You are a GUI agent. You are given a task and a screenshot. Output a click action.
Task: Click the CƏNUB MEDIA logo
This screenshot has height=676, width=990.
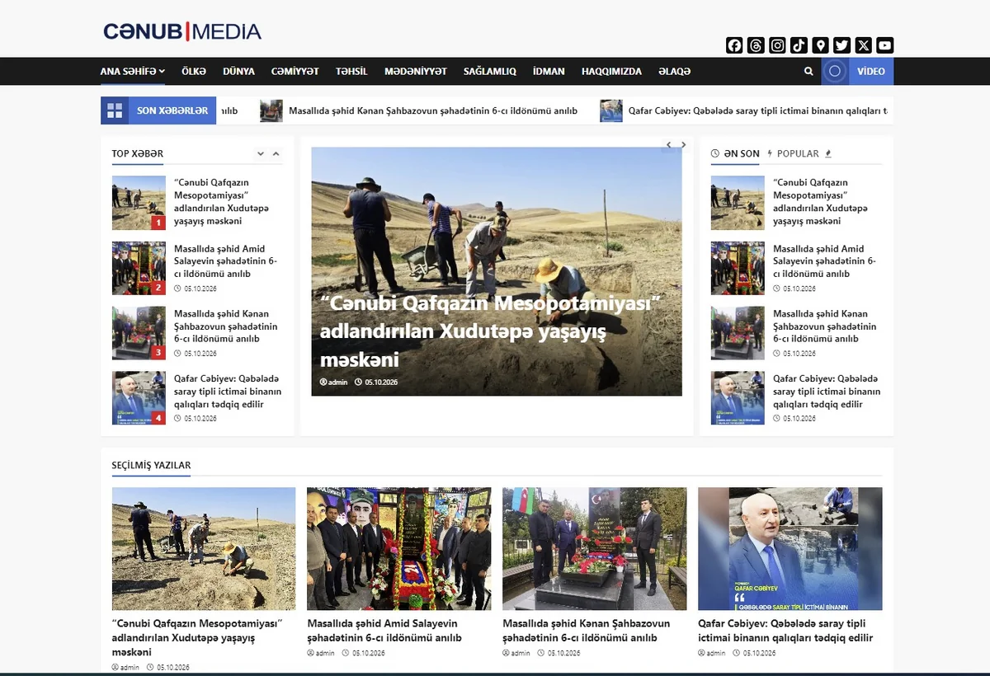coord(182,32)
